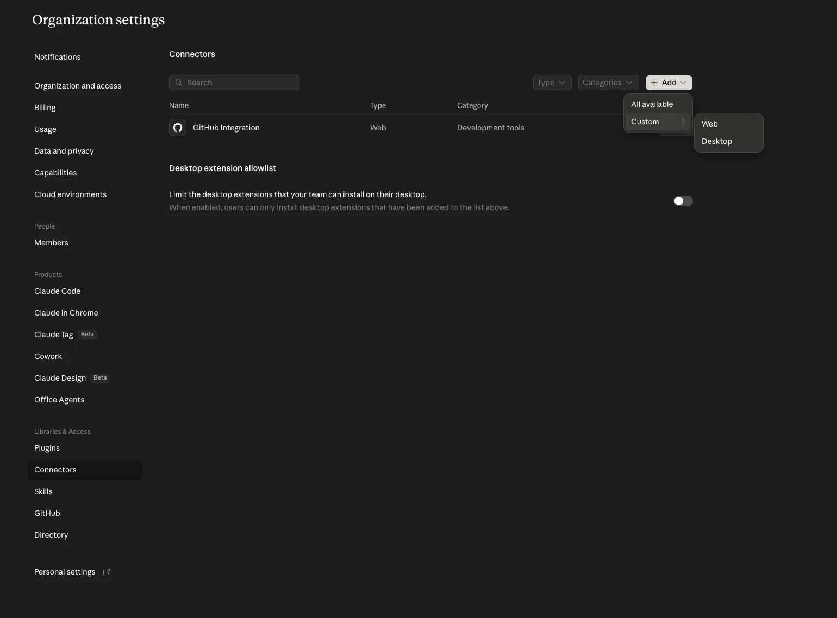Open Claude in Chrome settings
Image resolution: width=837 pixels, height=618 pixels.
(85, 313)
